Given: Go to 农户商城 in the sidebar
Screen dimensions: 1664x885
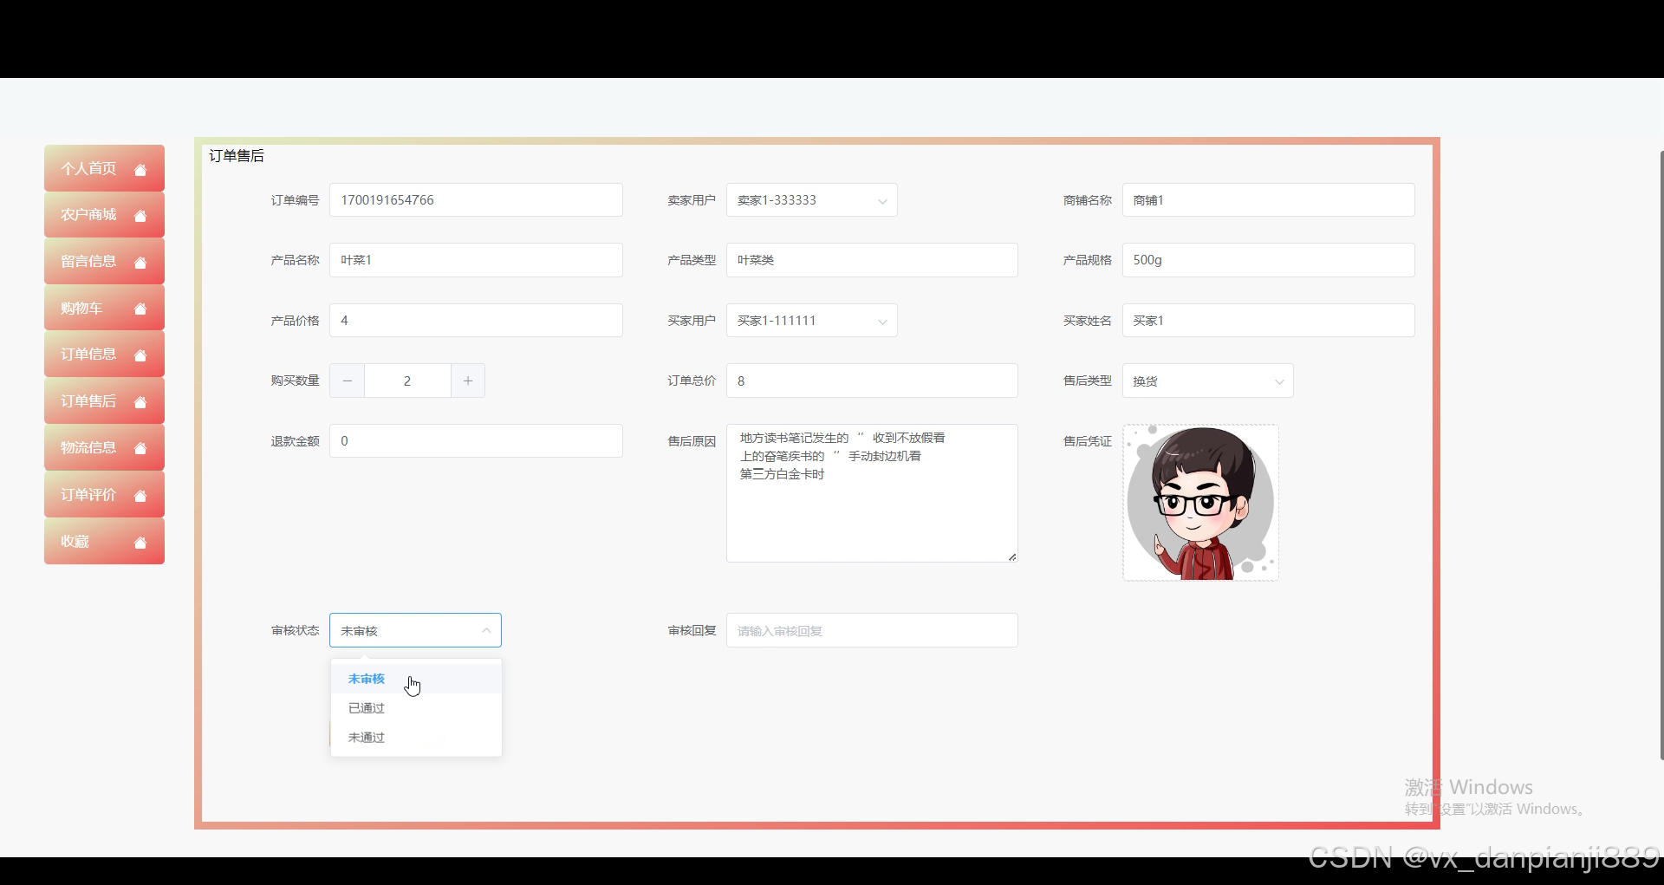Looking at the screenshot, I should [x=104, y=215].
